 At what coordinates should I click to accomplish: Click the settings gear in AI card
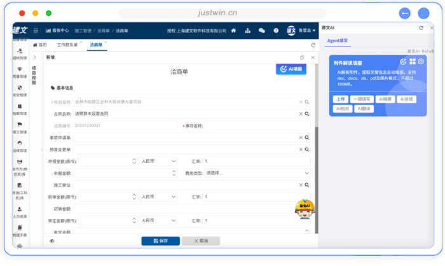tap(421, 61)
